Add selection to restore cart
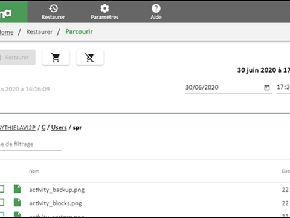Image resolution: width=290 pixels, height=218 pixels. click(56, 58)
